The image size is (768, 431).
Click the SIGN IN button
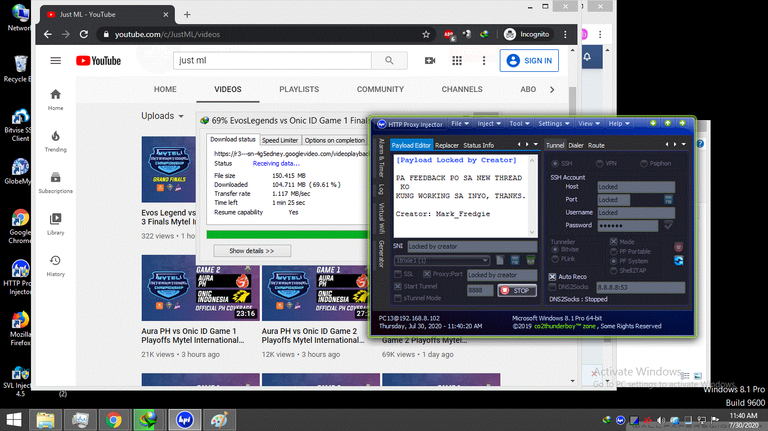coord(529,61)
